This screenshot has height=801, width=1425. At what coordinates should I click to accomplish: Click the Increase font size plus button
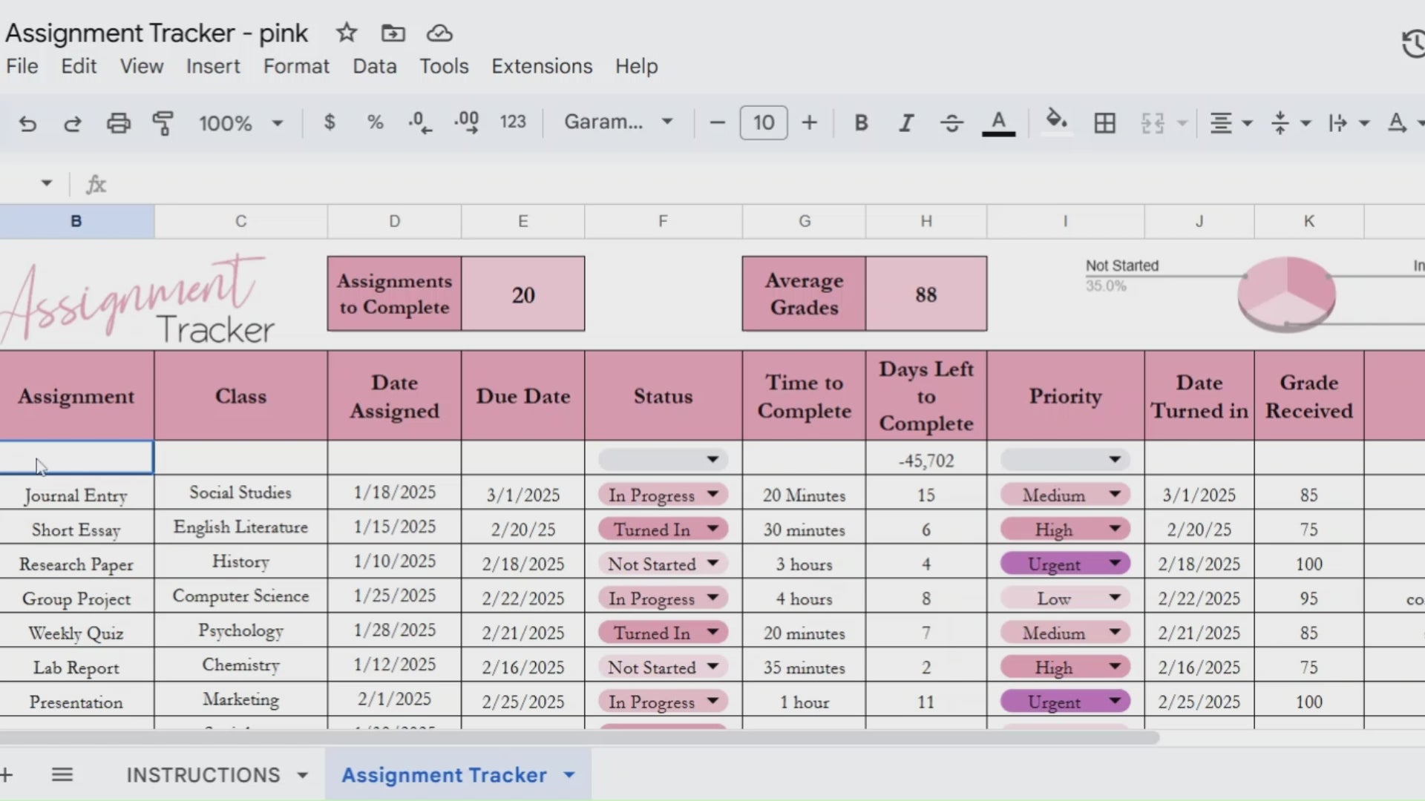[809, 122]
